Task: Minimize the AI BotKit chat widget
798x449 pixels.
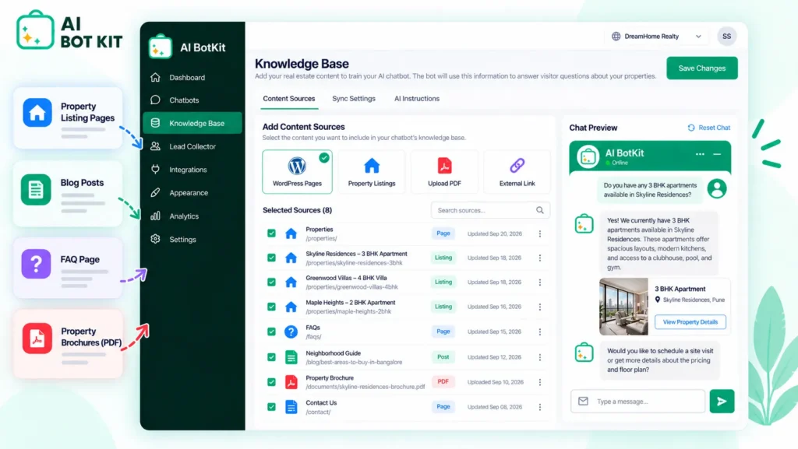Action: [x=717, y=154]
